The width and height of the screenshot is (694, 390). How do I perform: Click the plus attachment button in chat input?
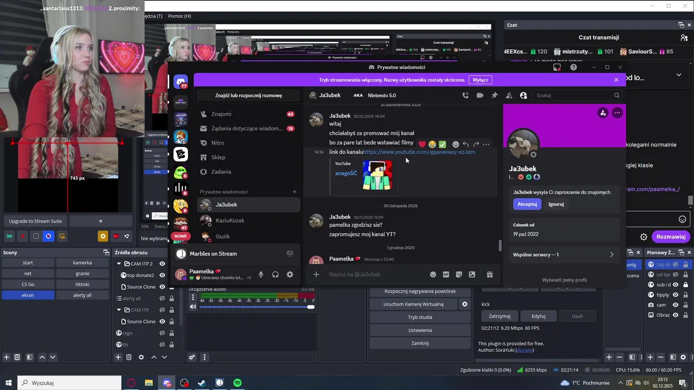pyautogui.click(x=316, y=275)
